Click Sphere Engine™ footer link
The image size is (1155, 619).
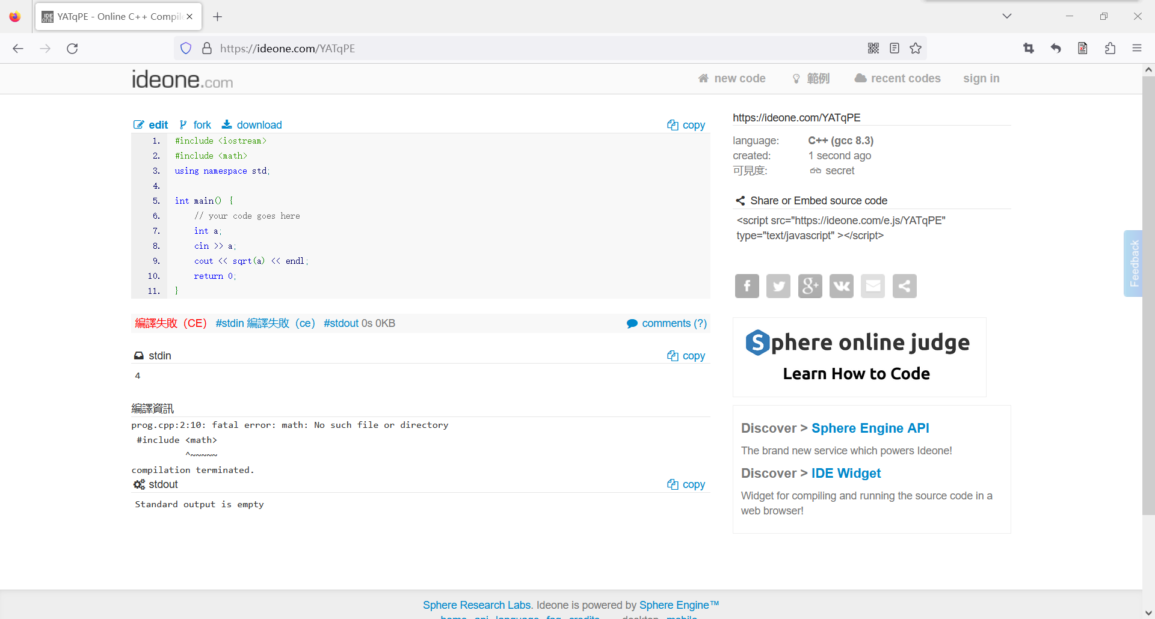tap(679, 605)
